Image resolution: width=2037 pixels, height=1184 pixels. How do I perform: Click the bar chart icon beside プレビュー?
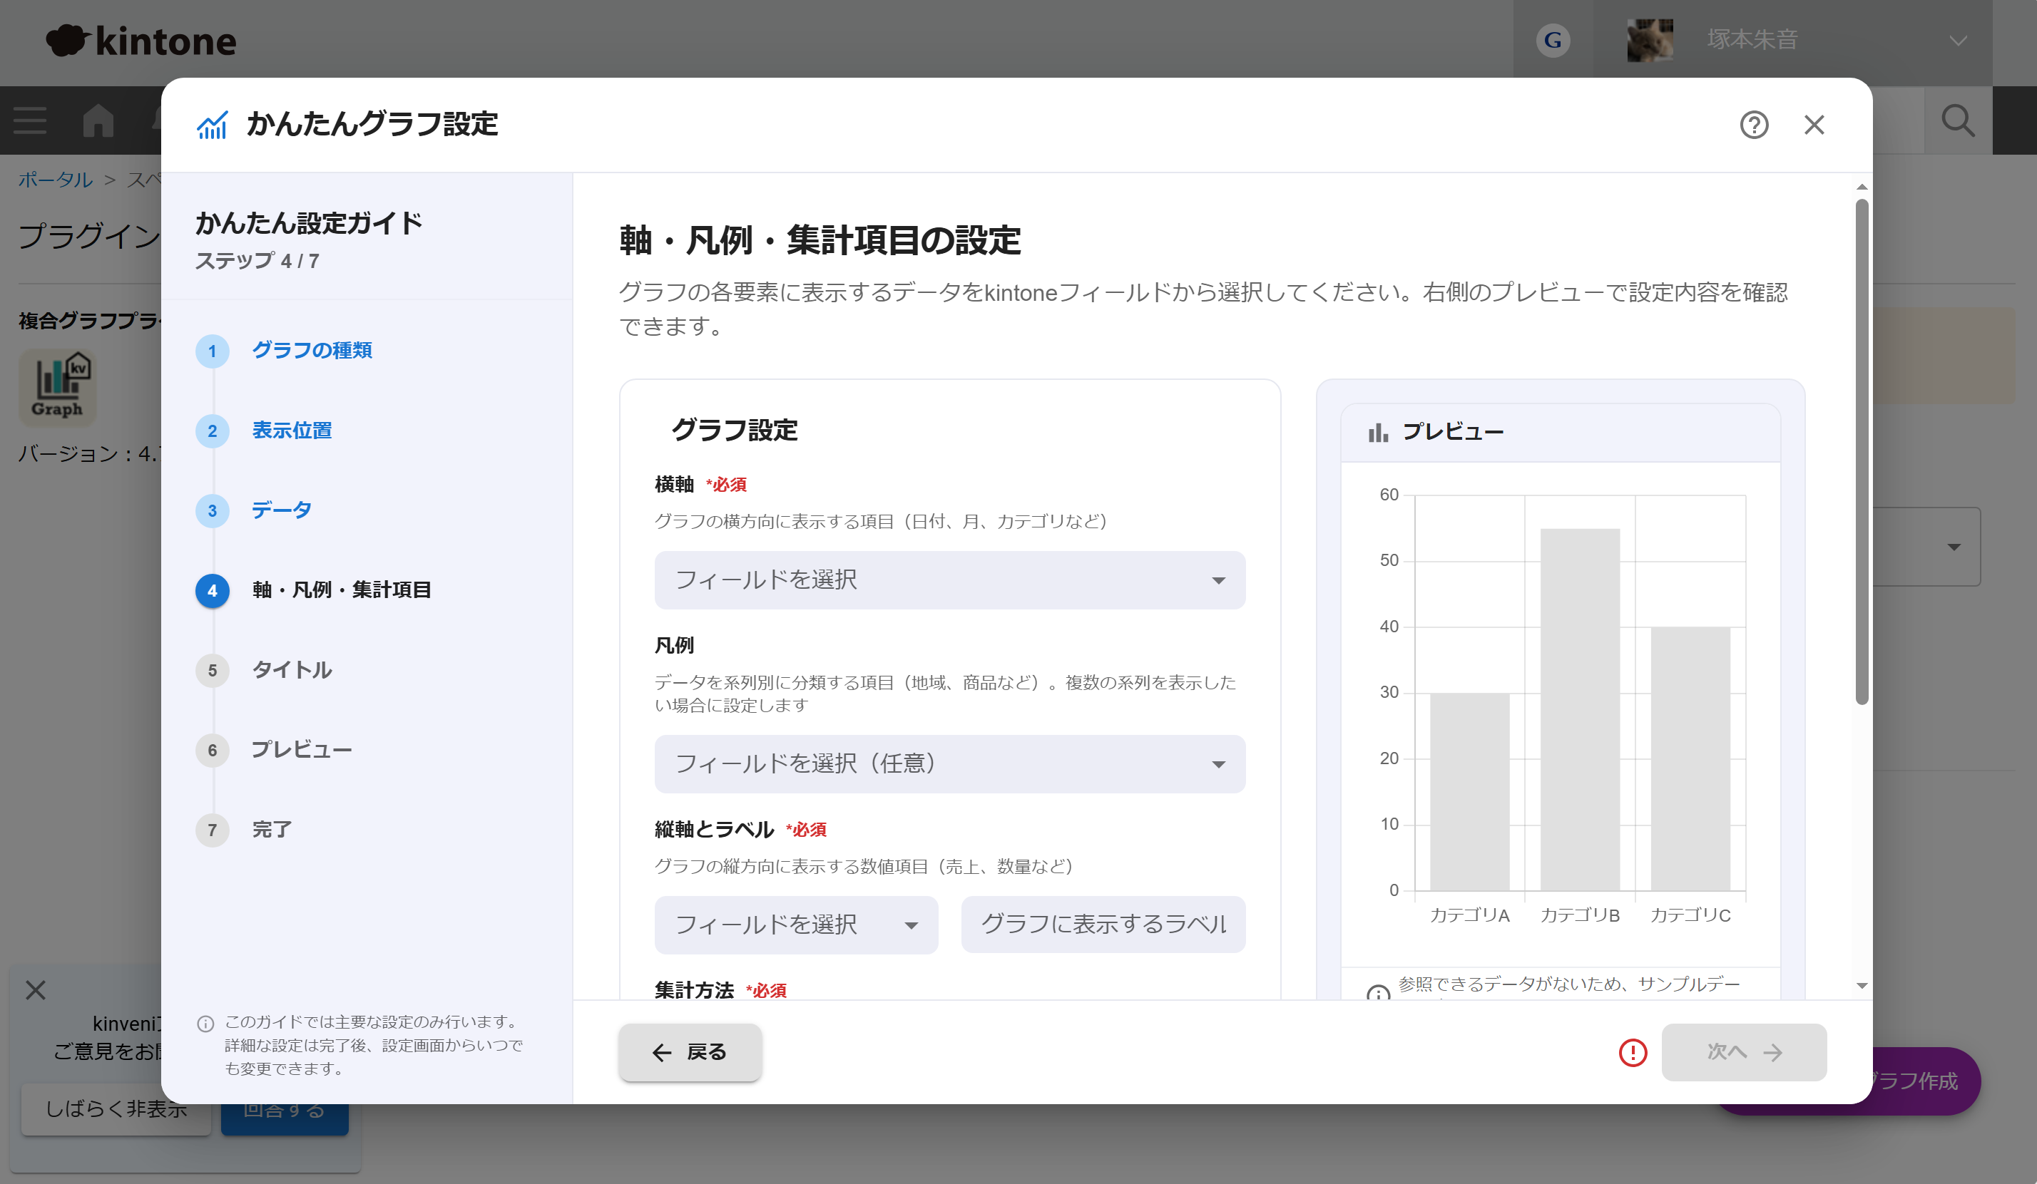point(1377,432)
